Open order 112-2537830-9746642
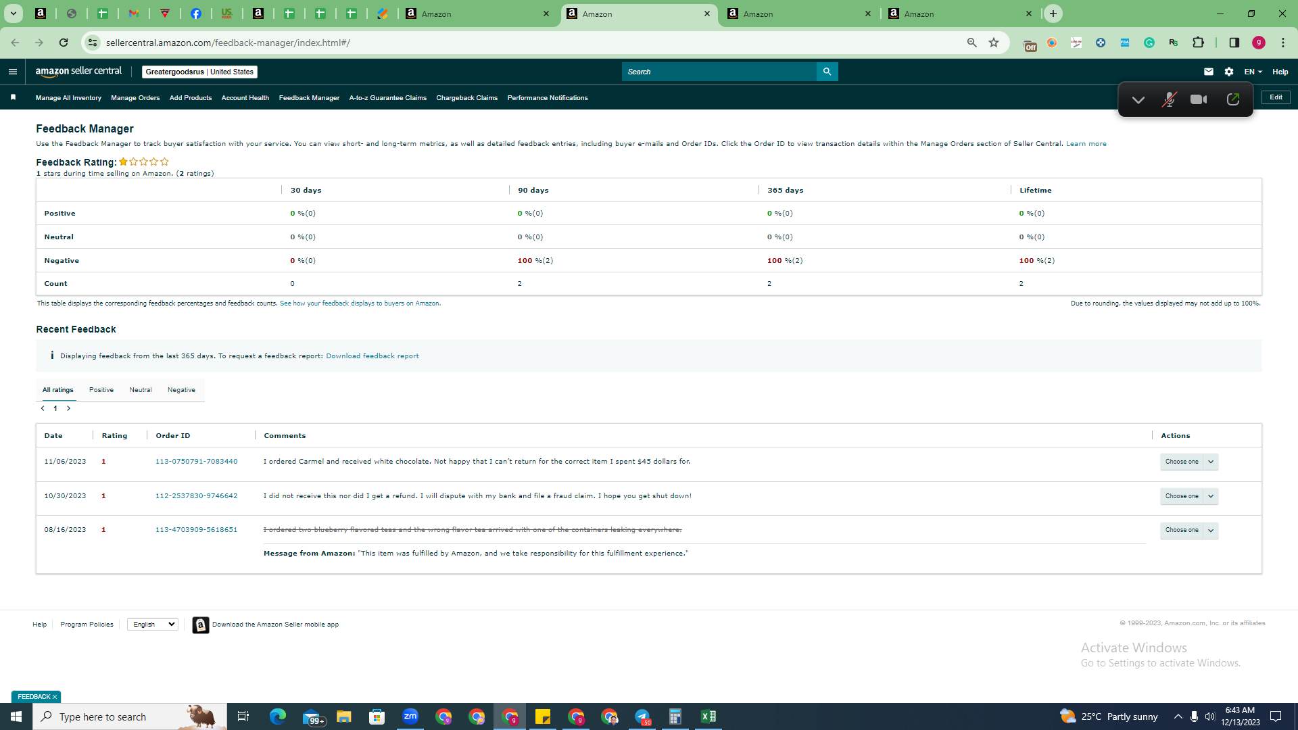1298x730 pixels. 197,496
